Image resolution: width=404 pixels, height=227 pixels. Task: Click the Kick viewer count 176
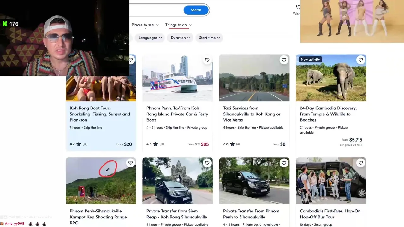[10, 24]
